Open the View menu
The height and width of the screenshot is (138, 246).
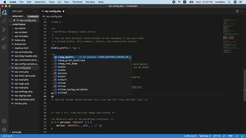(52, 2)
